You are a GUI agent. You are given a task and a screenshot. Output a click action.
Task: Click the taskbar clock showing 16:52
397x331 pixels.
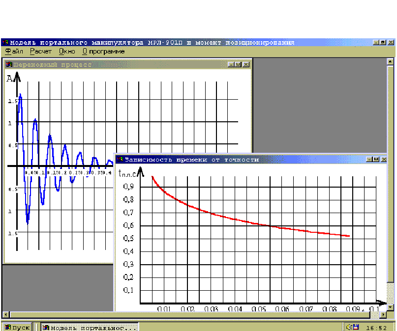point(377,327)
